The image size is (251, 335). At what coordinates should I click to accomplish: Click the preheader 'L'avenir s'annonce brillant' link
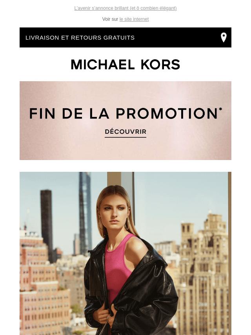click(125, 8)
